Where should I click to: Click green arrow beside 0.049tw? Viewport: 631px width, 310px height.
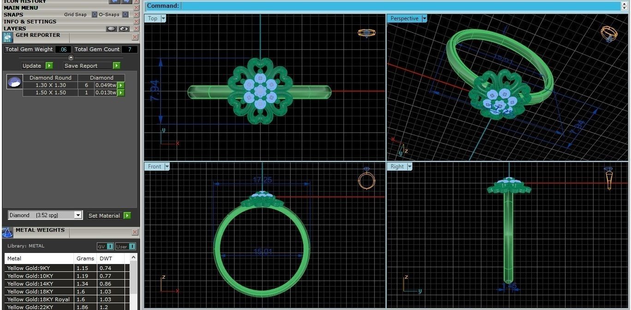(121, 85)
